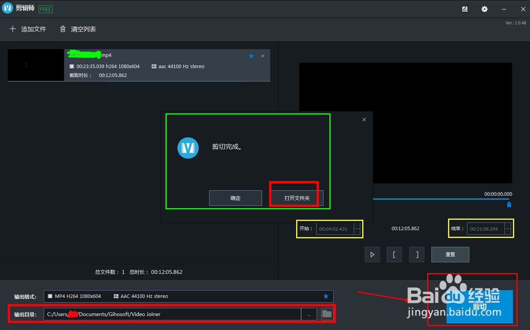Click the 00:12:05.862 duration between start and end
The image size is (530, 330).
point(406,229)
